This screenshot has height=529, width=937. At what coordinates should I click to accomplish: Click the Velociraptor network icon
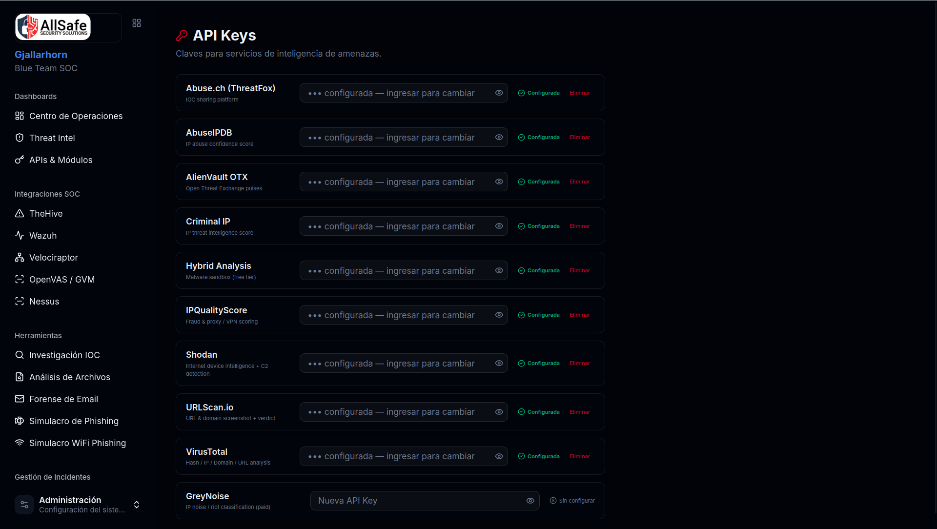coord(20,257)
